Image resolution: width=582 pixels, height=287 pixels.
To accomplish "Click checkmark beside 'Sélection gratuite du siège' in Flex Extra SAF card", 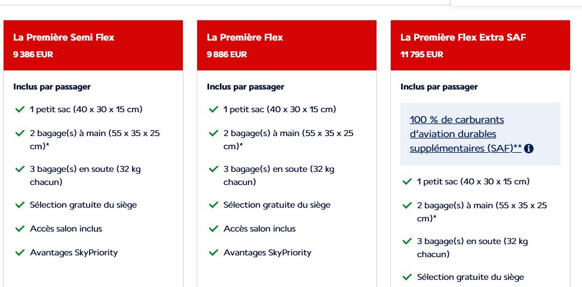I will pos(407,277).
